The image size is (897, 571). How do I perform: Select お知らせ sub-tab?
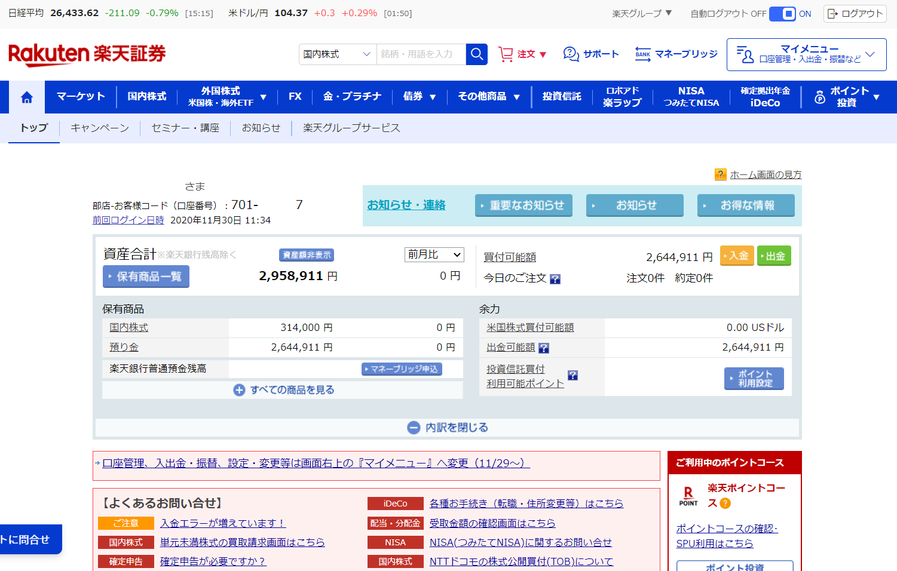[x=261, y=128]
